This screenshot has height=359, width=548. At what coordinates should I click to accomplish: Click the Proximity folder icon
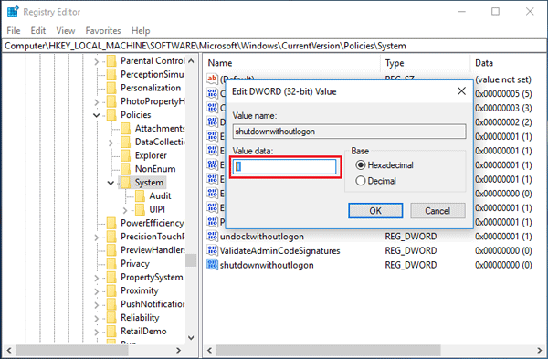[111, 290]
